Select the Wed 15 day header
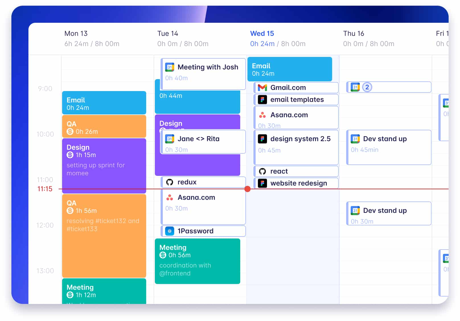The width and height of the screenshot is (460, 321). tap(262, 34)
